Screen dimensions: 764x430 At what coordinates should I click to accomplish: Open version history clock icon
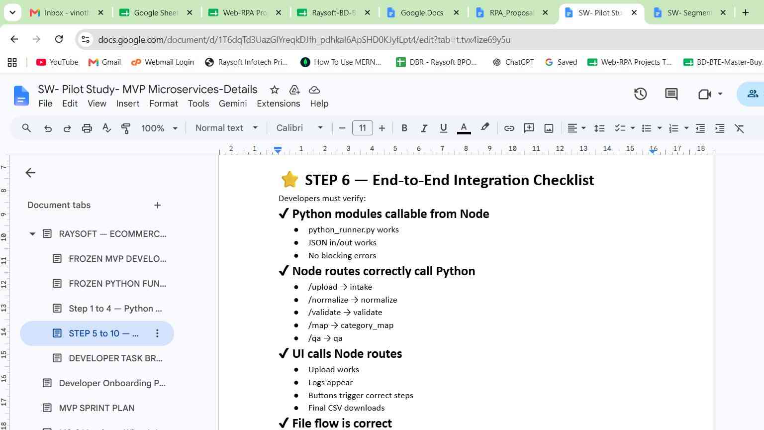pos(640,94)
